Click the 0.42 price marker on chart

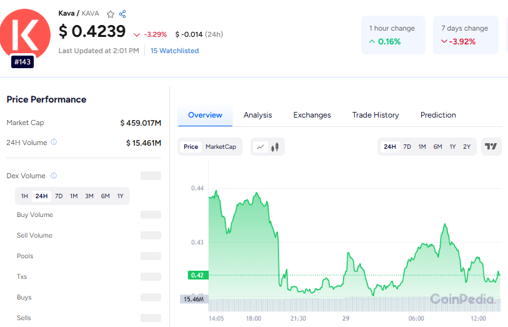(x=198, y=275)
